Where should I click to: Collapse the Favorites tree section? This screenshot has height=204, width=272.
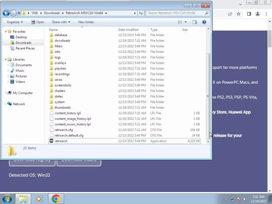click(x=6, y=31)
